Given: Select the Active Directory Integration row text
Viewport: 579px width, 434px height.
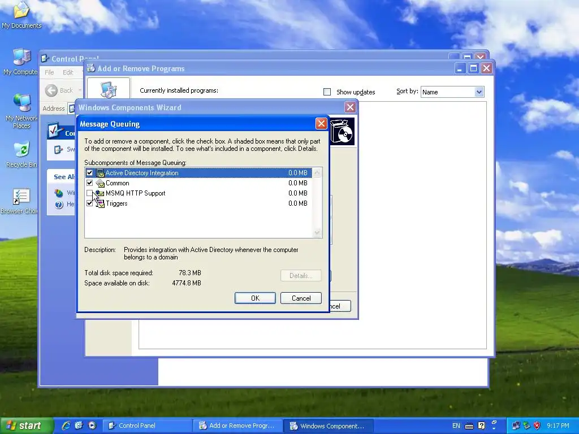Looking at the screenshot, I should (x=142, y=173).
